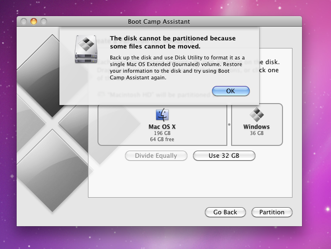This screenshot has height=249, width=331.
Task: Click the greyed-out close window button
Action: click(x=24, y=21)
